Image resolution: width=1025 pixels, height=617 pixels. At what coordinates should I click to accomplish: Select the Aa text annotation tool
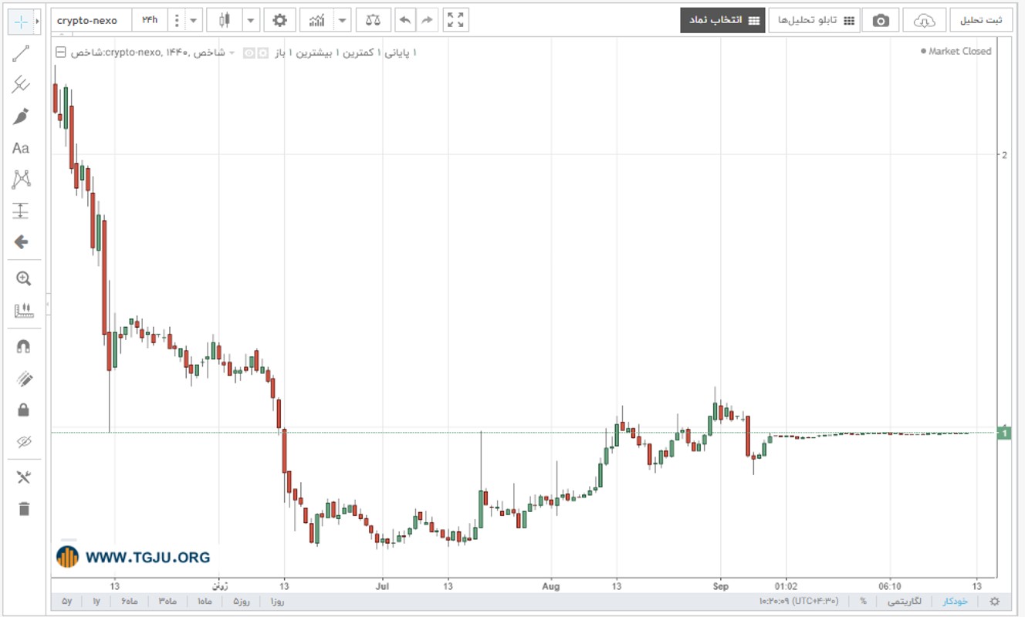(x=21, y=148)
